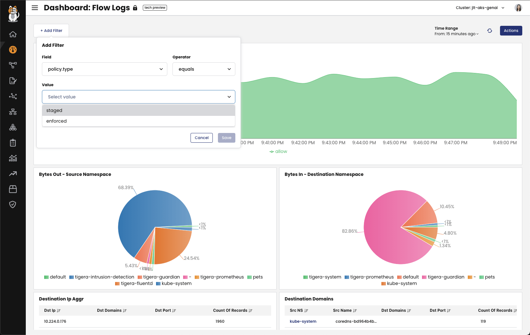Open the service graph sidebar icon
The height and width of the screenshot is (335, 530).
tap(13, 65)
